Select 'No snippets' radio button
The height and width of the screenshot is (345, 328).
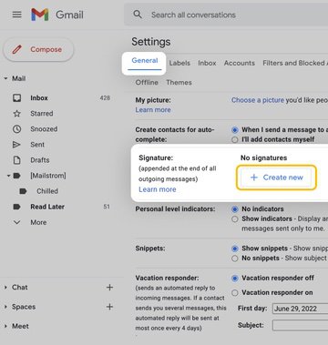(x=235, y=259)
